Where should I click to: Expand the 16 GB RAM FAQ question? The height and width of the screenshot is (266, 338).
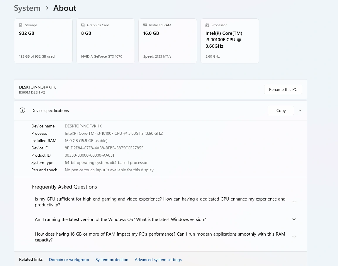click(x=294, y=237)
